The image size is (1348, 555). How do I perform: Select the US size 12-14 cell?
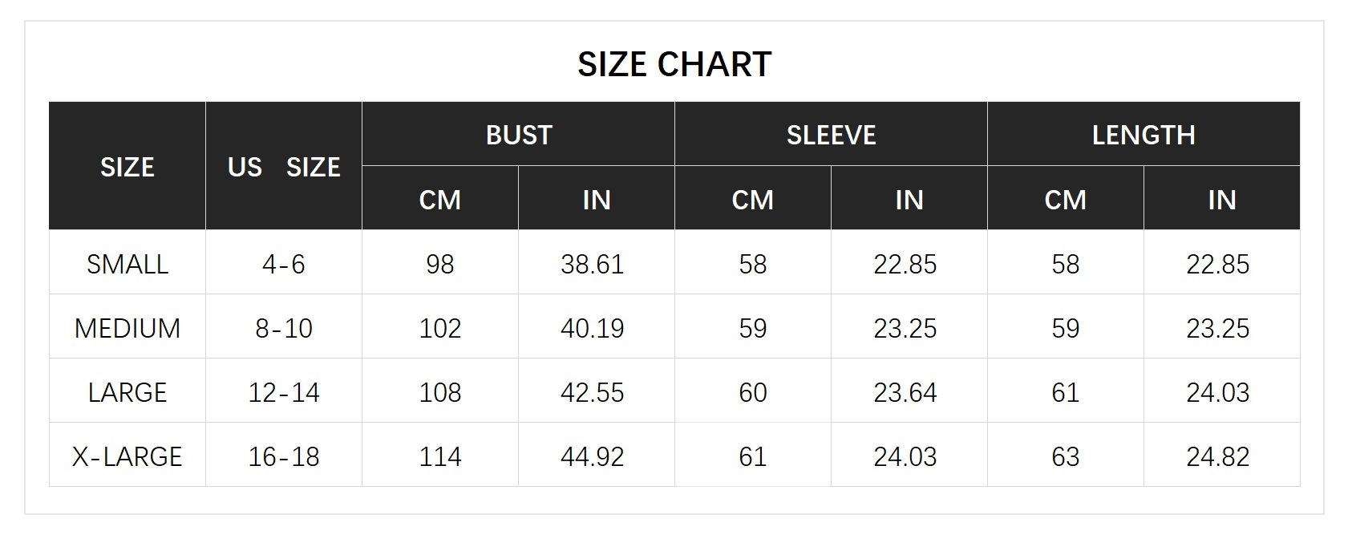point(284,392)
